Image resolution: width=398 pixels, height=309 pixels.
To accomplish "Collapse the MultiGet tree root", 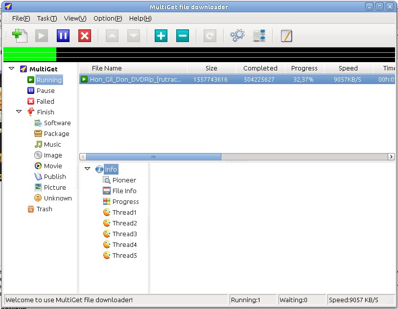I will [12, 69].
